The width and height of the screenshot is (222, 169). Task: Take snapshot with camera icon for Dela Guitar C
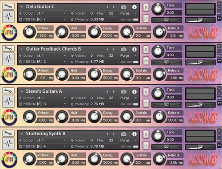pyautogui.click(x=124, y=7)
